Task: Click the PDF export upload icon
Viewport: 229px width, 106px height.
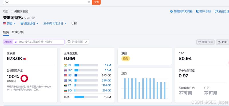Action: [x=219, y=42]
